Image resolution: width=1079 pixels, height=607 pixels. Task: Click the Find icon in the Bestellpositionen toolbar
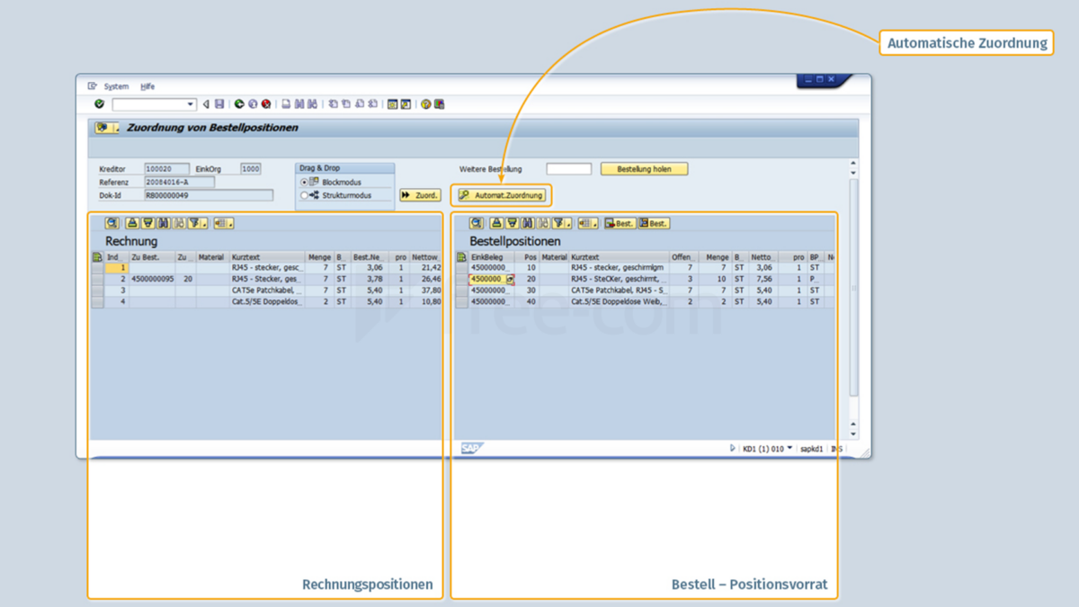526,223
